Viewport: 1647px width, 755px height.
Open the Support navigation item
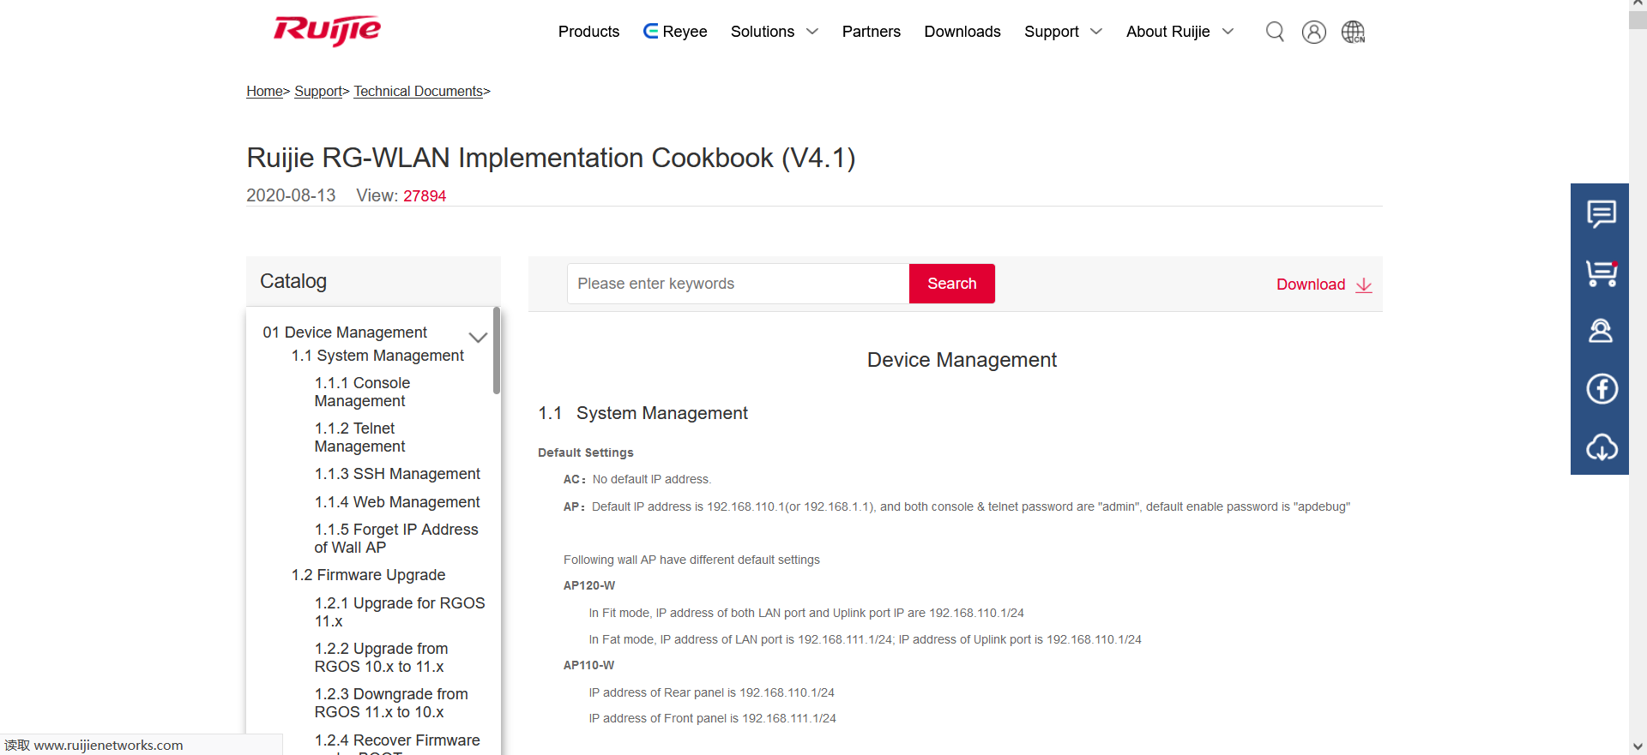pos(1051,32)
